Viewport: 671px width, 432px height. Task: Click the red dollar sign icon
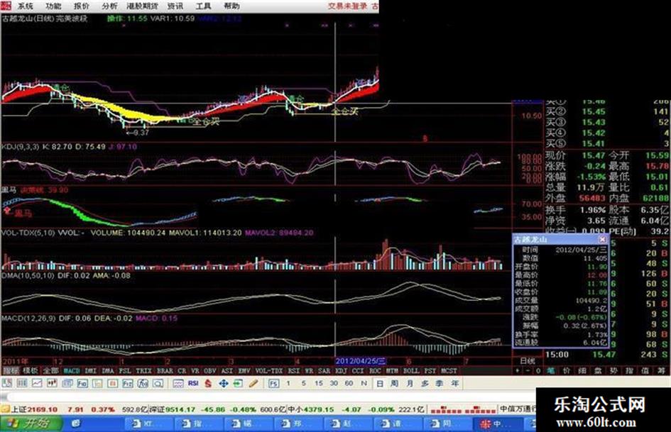tap(208, 383)
